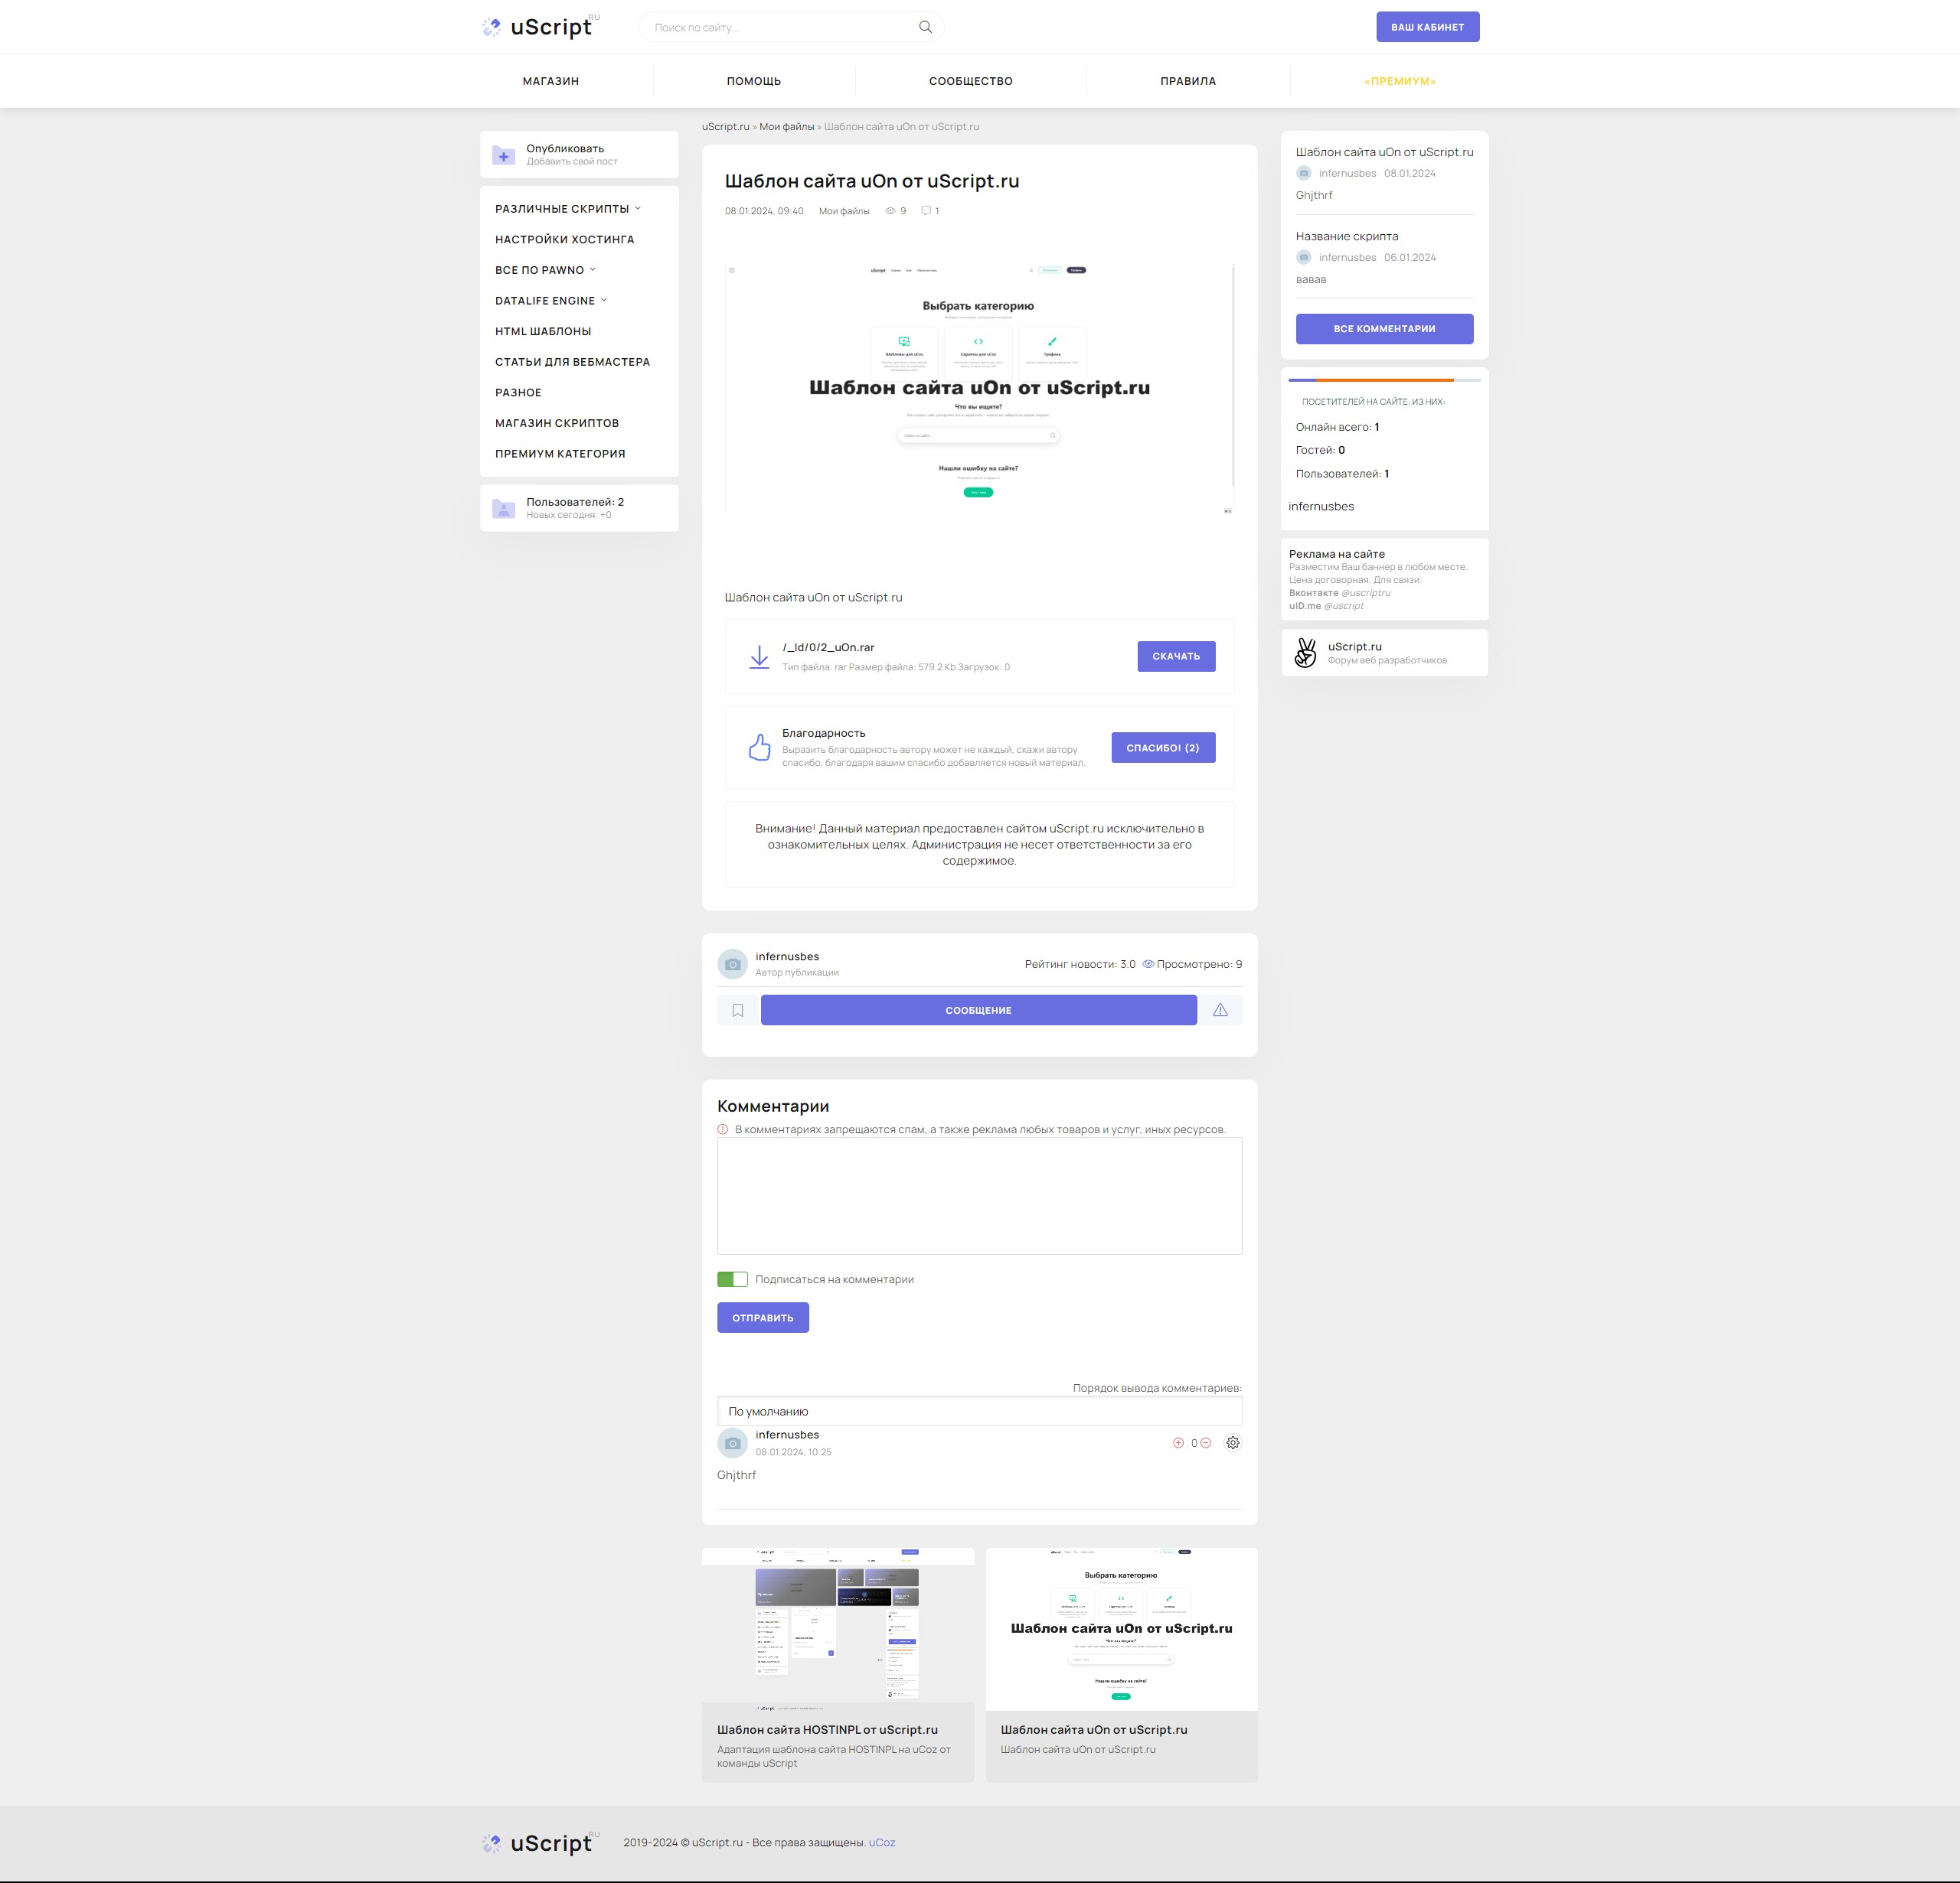Click the visitors progress bar
The image size is (1960, 1883).
1384,380
